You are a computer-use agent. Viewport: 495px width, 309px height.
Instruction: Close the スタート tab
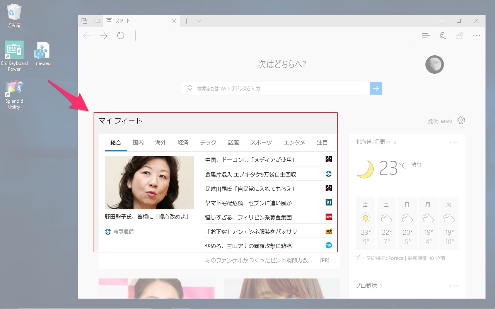174,21
